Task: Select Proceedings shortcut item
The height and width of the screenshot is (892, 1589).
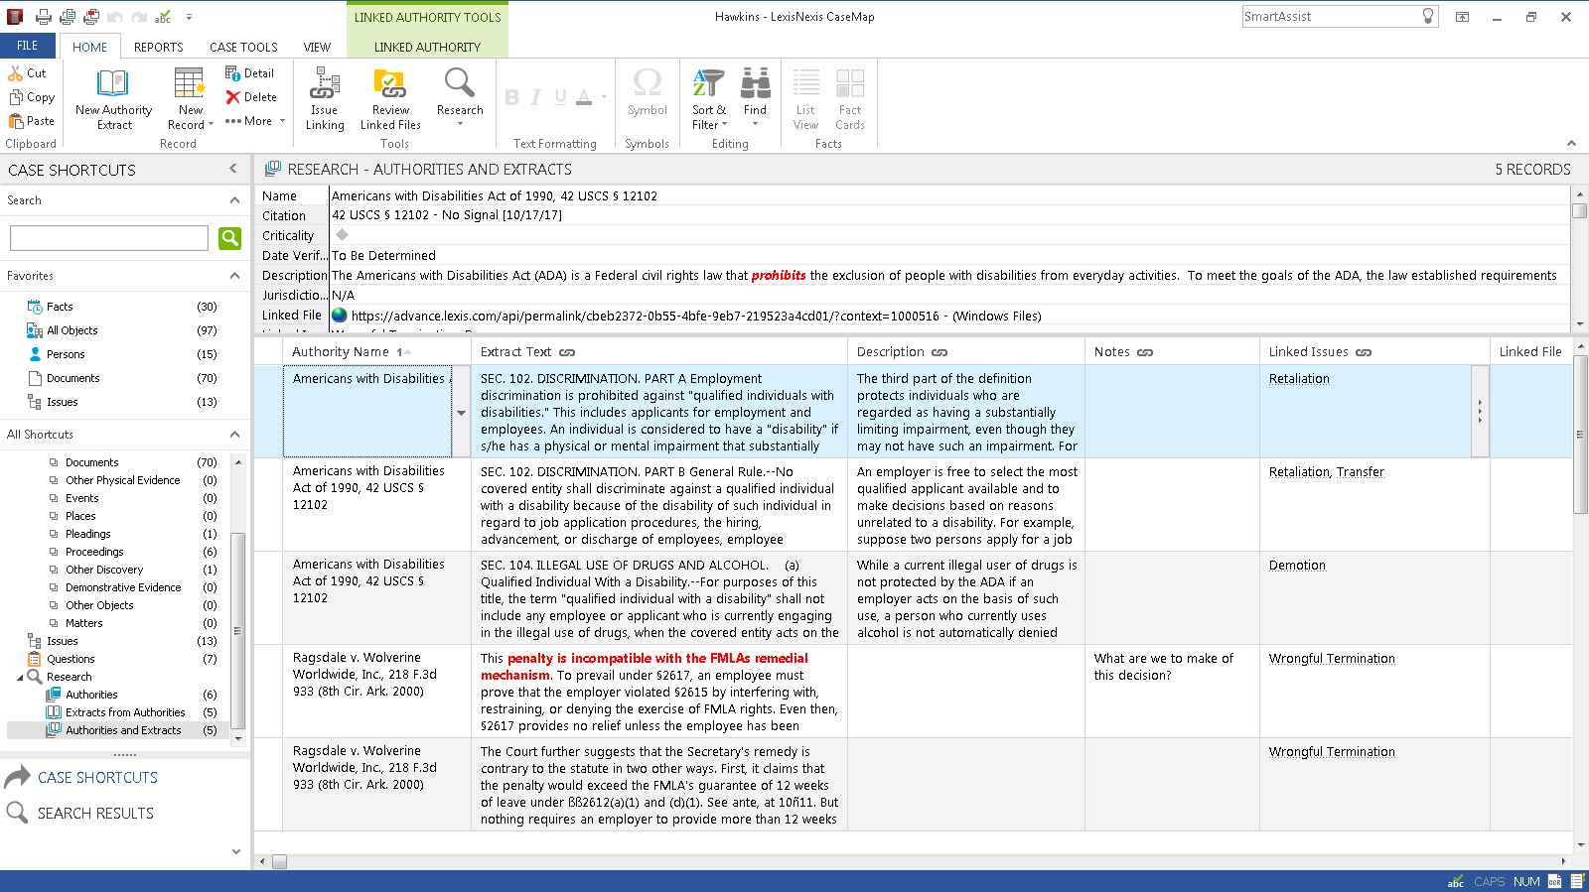Action: pyautogui.click(x=94, y=553)
